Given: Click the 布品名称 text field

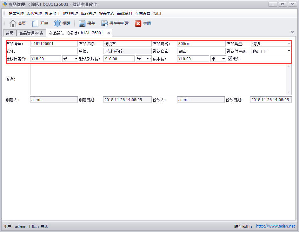Looking at the screenshot, I should (127, 44).
